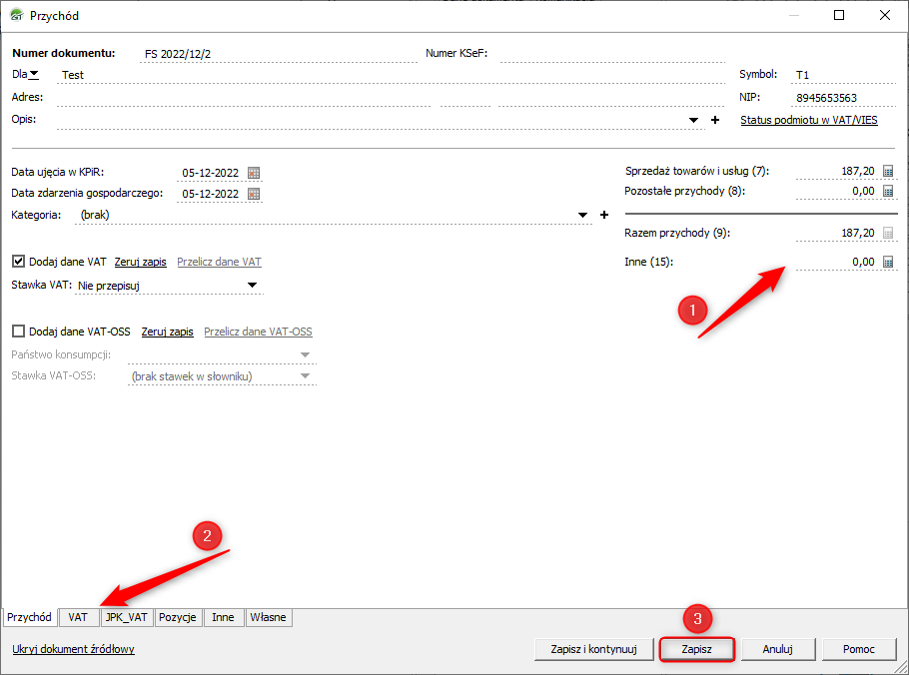The width and height of the screenshot is (909, 675).
Task: Click the Data zdarzenia gospodarczego date field
Action: [x=211, y=194]
